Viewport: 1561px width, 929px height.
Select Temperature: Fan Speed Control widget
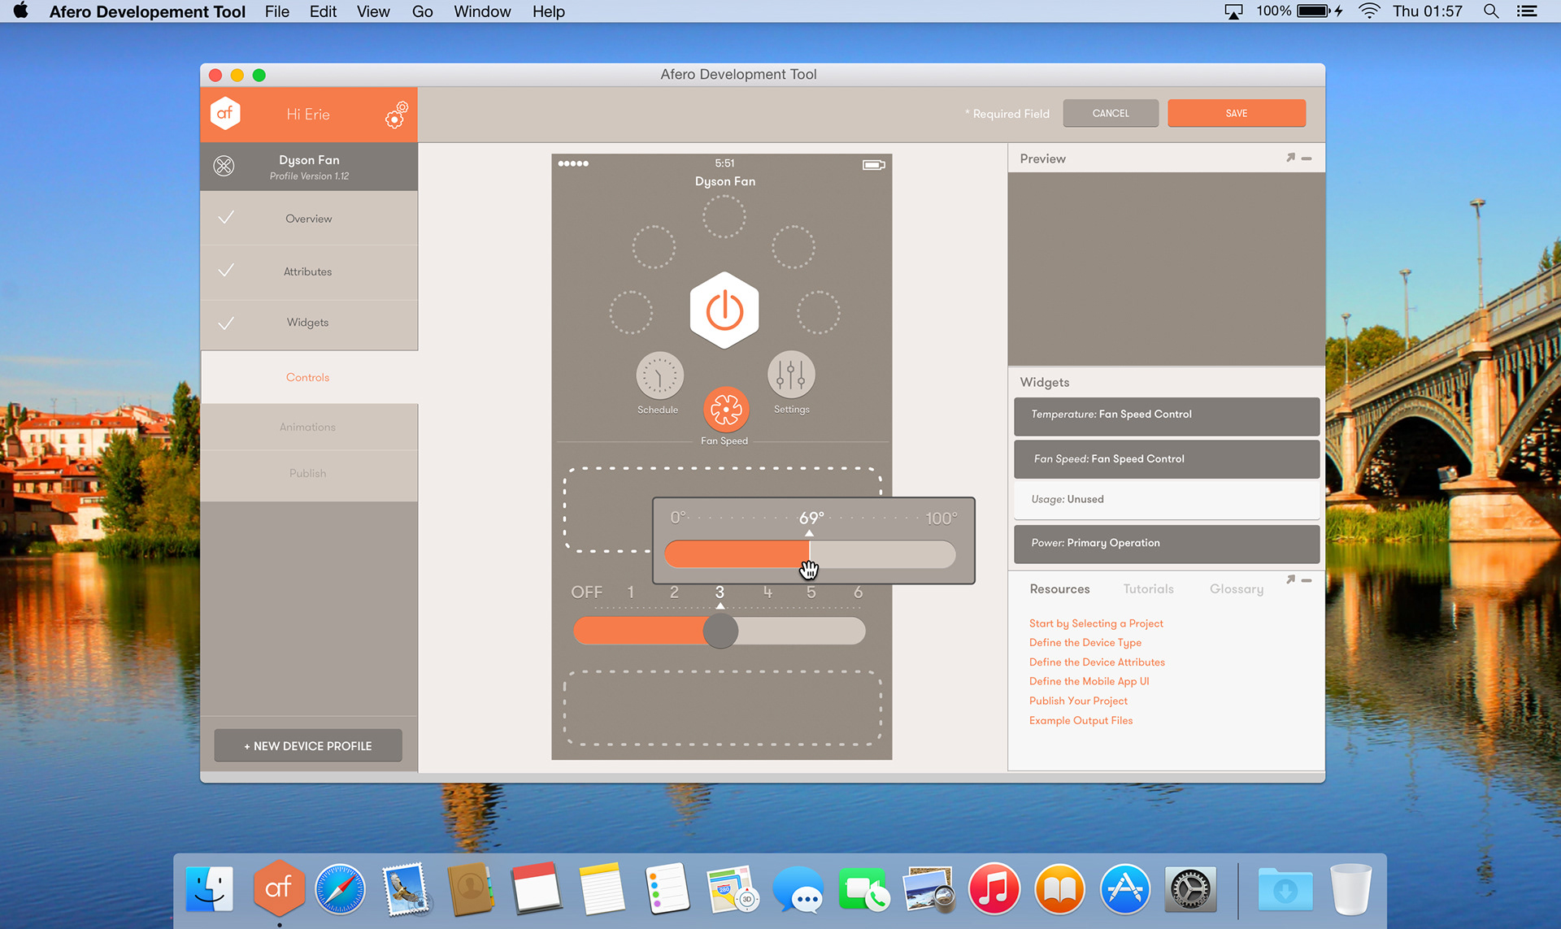1167,415
